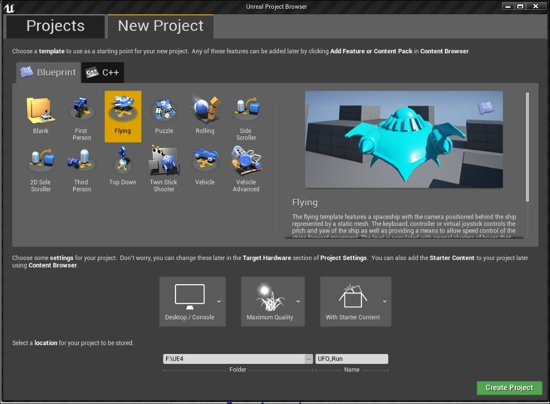550x404 pixels.
Task: Choose the Twin Stick Shooter template
Action: [164, 168]
